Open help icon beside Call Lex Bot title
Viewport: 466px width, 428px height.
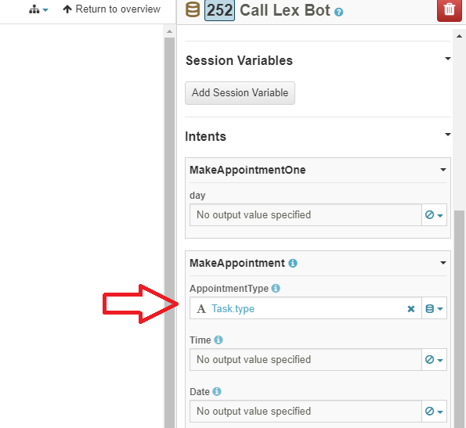click(x=338, y=13)
